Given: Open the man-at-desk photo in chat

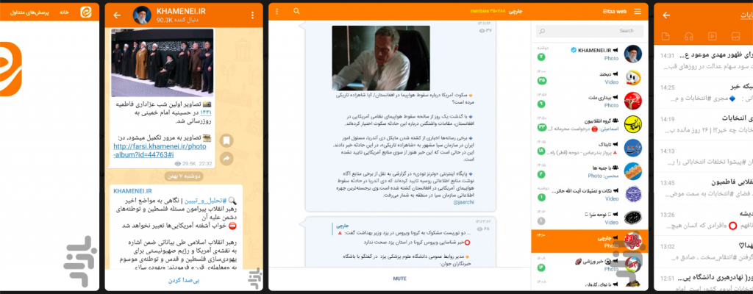Looking at the screenshot, I should coord(381,58).
